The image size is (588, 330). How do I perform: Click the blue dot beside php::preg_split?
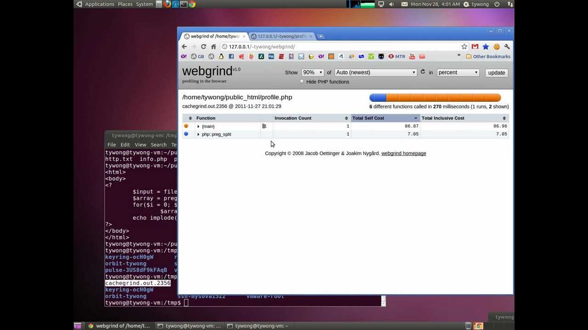(x=186, y=134)
